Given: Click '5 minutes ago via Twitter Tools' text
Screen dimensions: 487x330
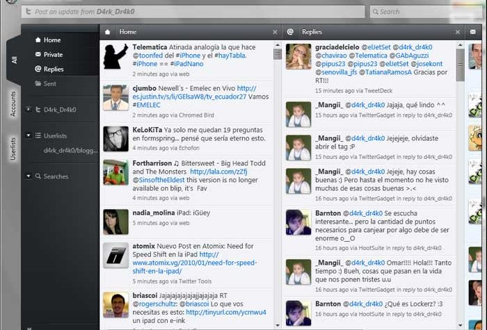Looking at the screenshot, I should click(x=172, y=281).
